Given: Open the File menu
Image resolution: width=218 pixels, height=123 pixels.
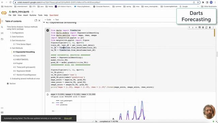Looking at the screenshot, I should (x=10, y=15).
